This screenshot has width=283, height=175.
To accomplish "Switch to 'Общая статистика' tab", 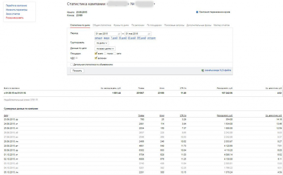I will [x=102, y=25].
